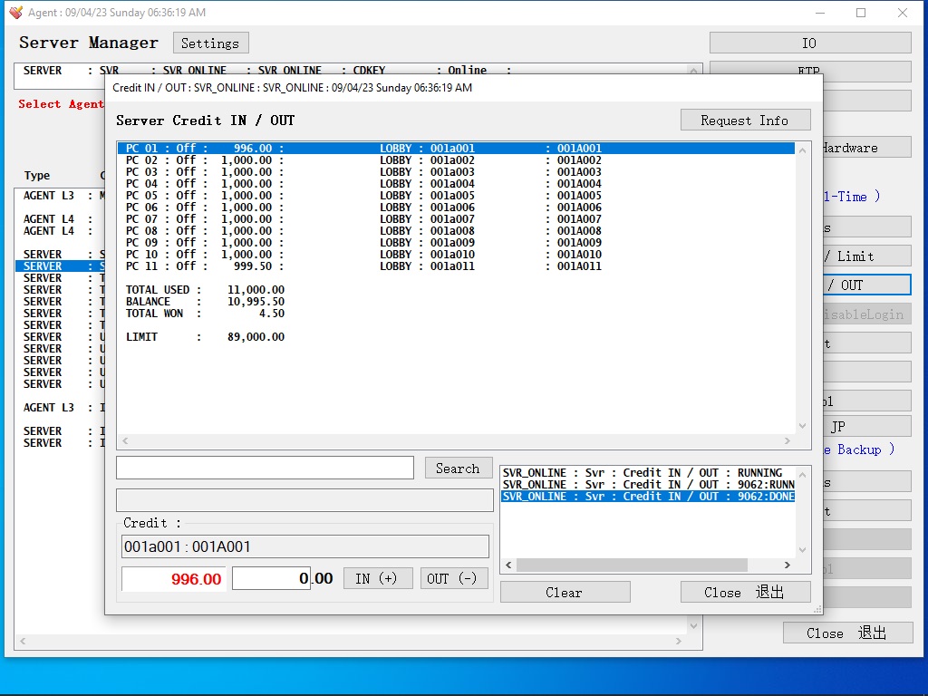Click the Agent app icon in title bar
The height and width of the screenshot is (696, 928).
(x=15, y=13)
